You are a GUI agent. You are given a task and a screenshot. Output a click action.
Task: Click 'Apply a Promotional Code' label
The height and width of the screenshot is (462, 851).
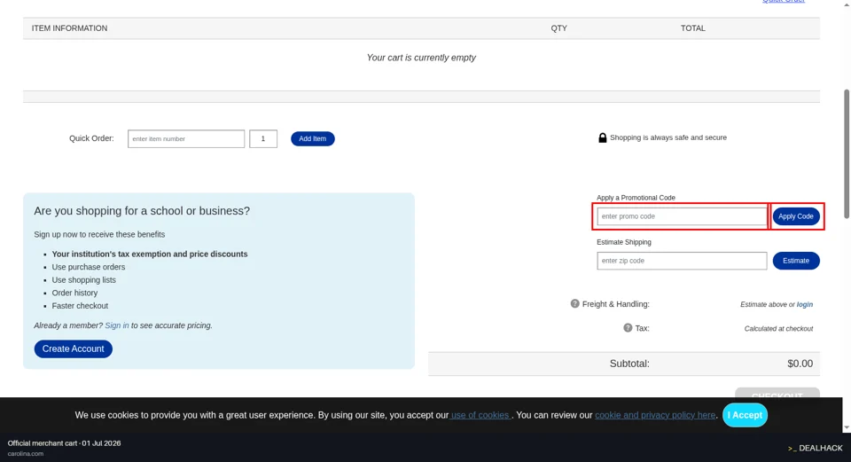click(x=636, y=198)
